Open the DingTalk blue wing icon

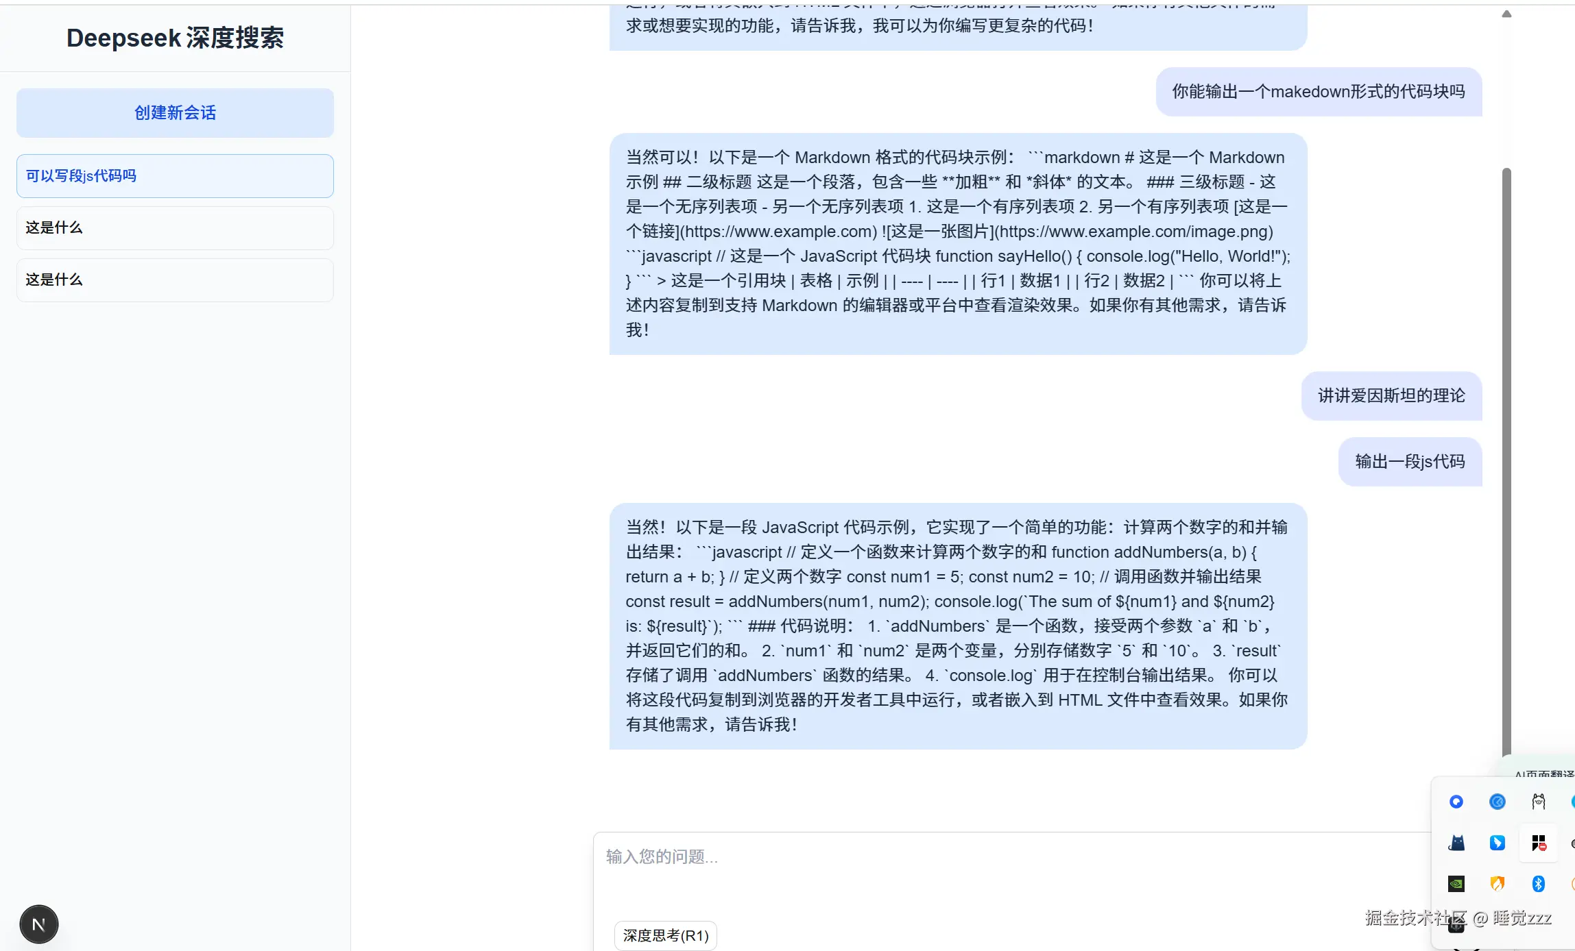pos(1497,843)
